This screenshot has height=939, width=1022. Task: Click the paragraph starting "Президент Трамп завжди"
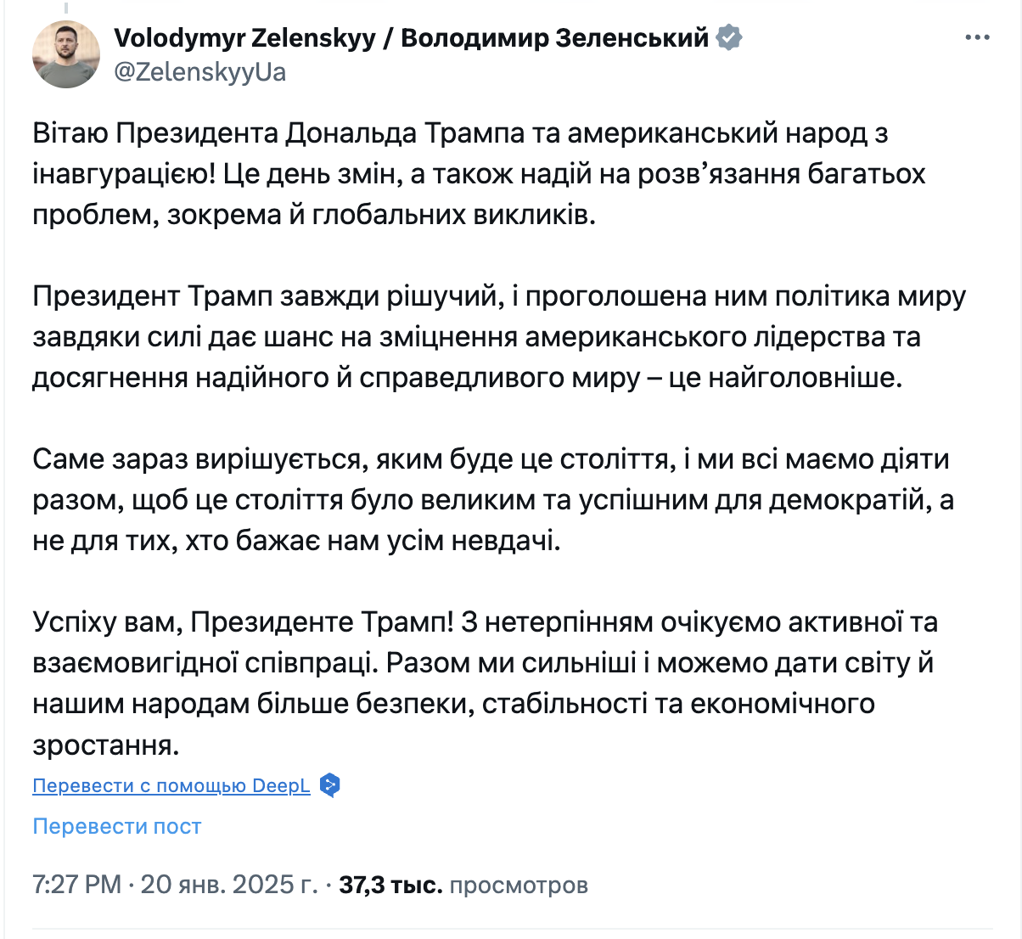[x=475, y=337]
